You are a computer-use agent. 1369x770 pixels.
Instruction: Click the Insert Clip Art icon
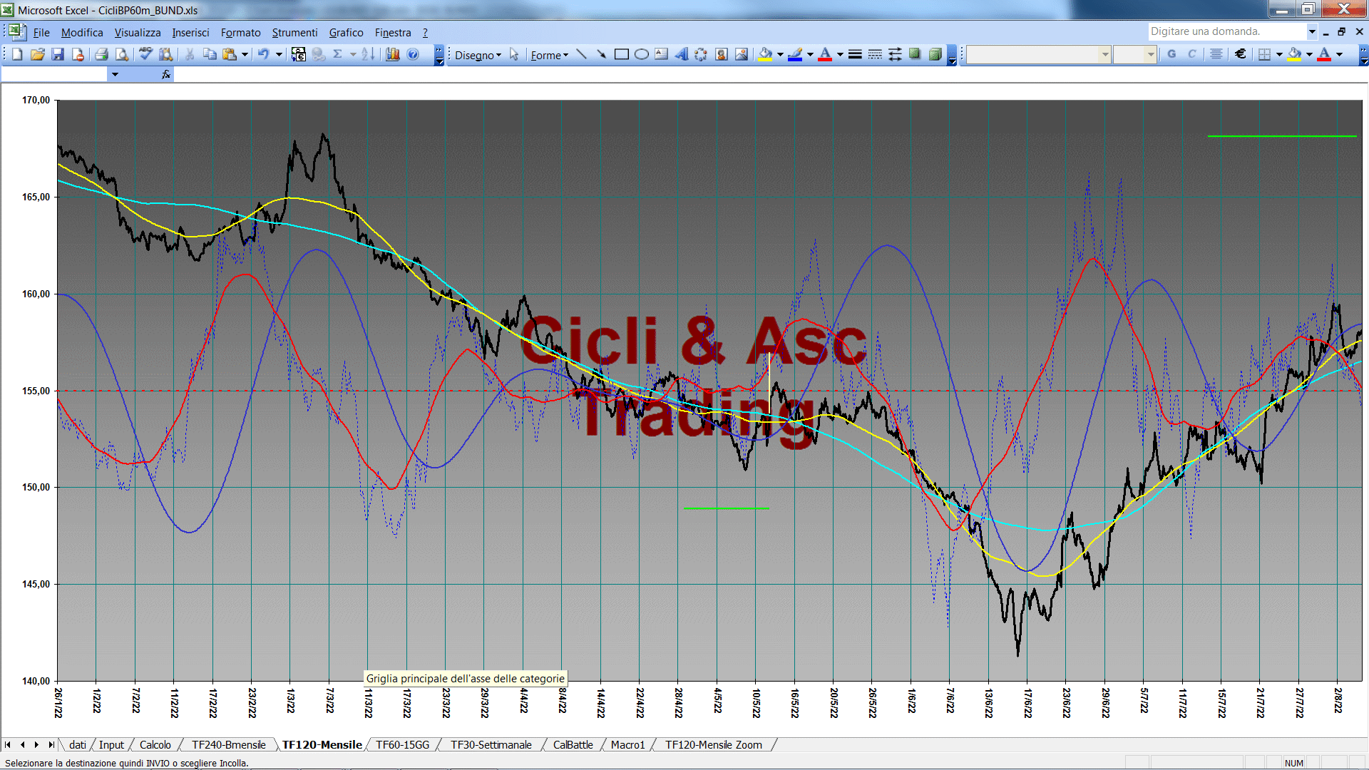(x=721, y=54)
